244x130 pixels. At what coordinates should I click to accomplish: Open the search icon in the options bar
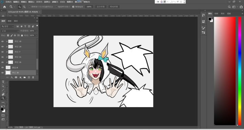click(x=229, y=7)
